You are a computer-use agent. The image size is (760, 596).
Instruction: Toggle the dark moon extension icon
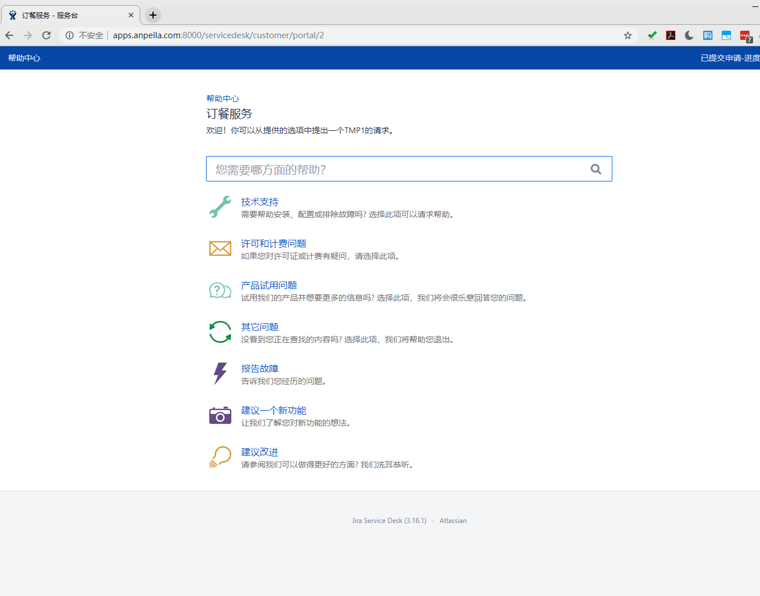[689, 35]
